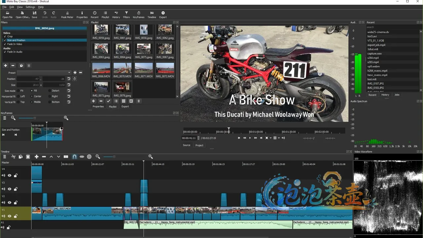Open the timeline hamburger menu
The width and height of the screenshot is (423, 238).
coord(5,157)
